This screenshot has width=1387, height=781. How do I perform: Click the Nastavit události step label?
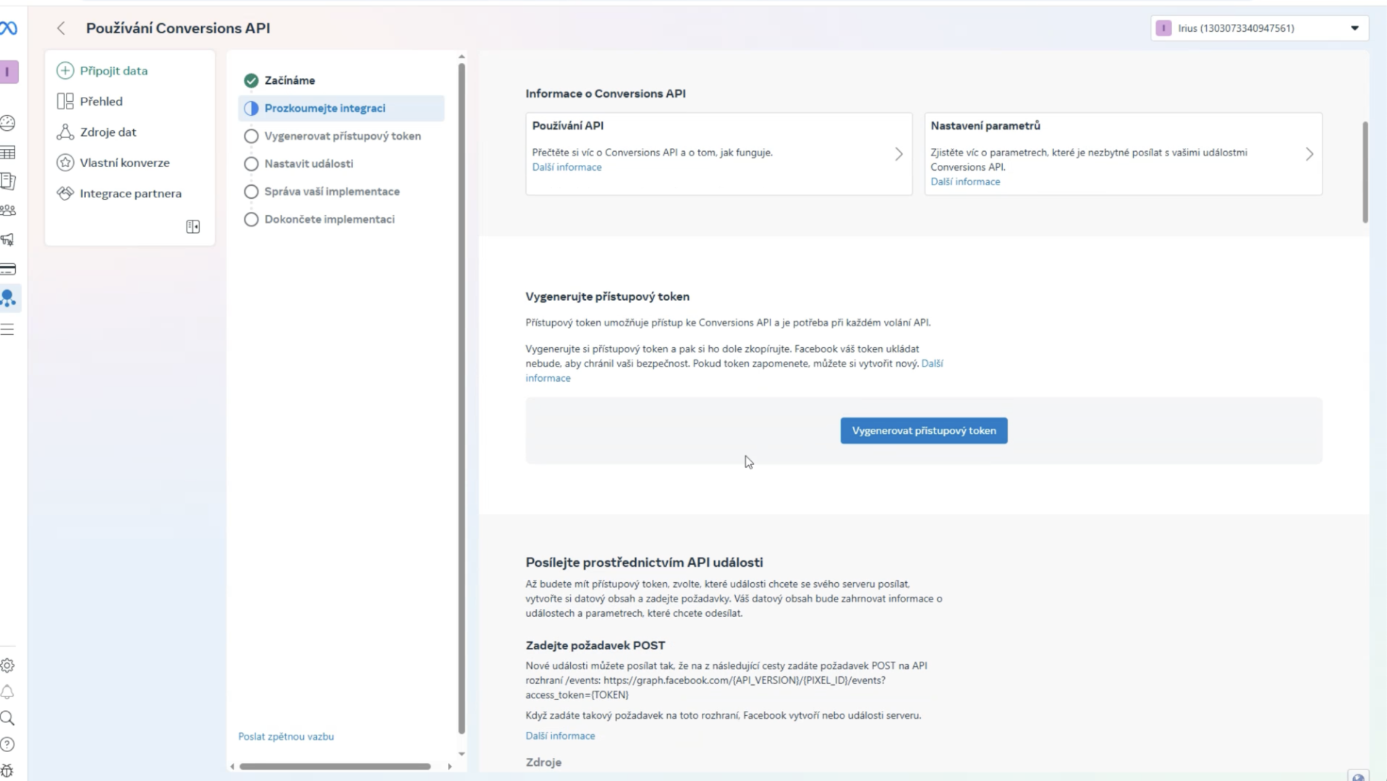[x=308, y=164]
